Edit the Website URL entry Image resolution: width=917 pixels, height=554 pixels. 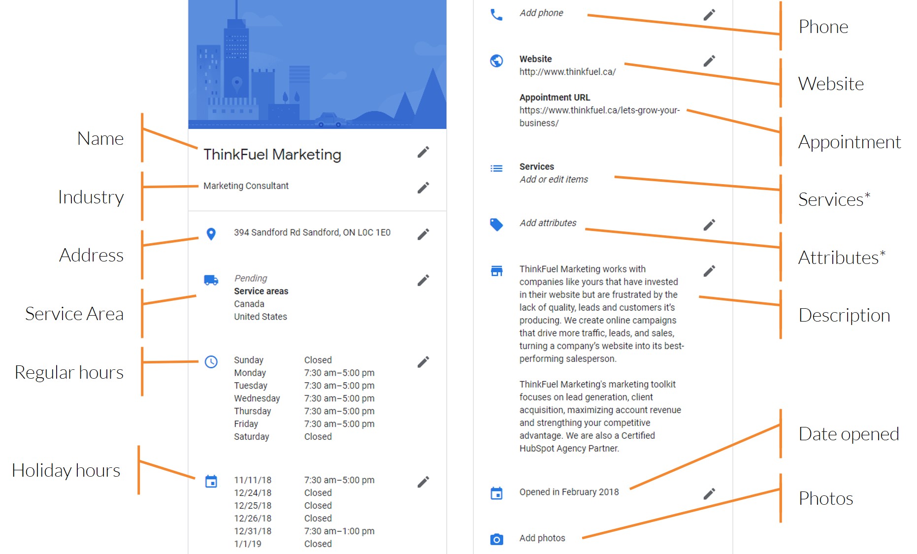coord(709,61)
